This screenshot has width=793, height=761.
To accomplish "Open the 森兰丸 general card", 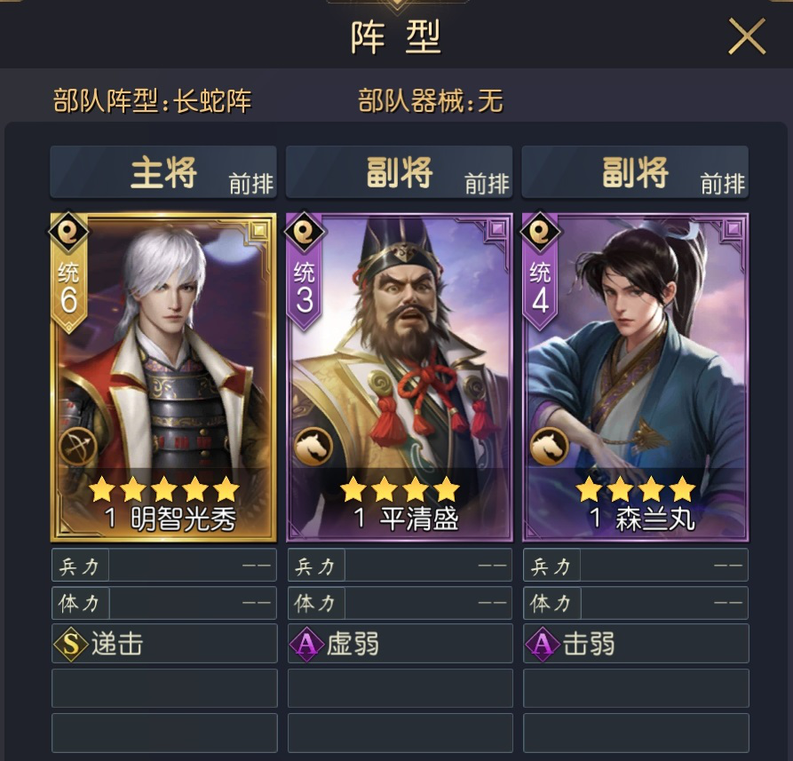I will pos(635,377).
